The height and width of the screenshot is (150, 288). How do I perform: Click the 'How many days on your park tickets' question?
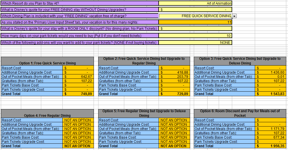pos(80,35)
